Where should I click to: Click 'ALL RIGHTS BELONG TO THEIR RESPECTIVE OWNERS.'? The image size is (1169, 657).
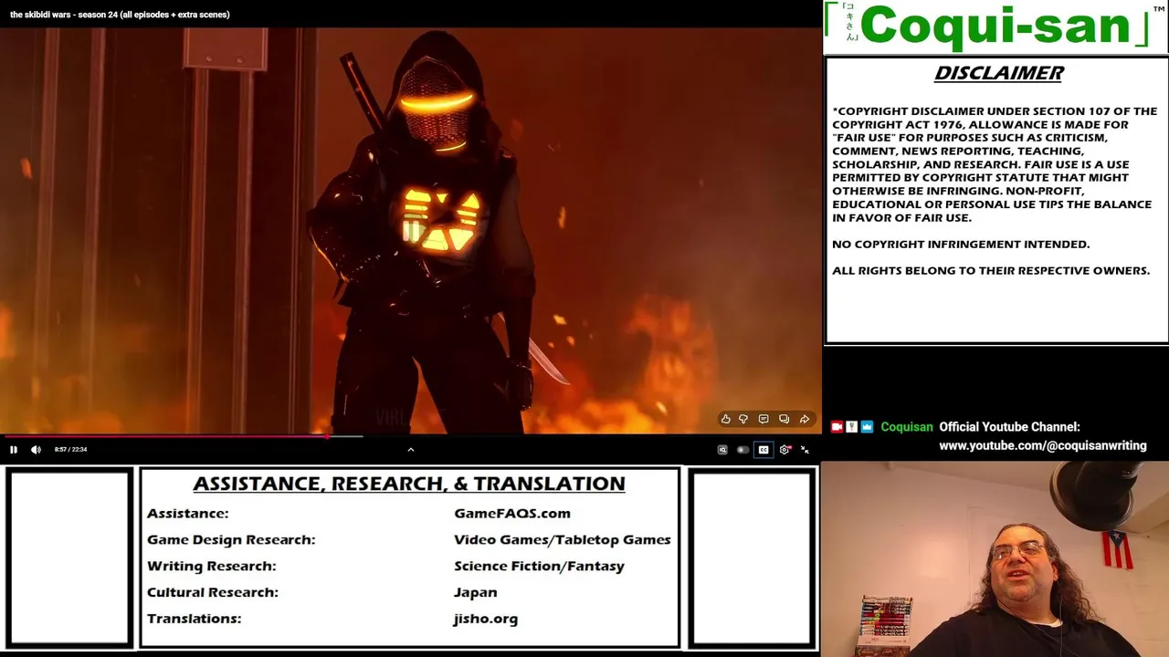coord(991,270)
